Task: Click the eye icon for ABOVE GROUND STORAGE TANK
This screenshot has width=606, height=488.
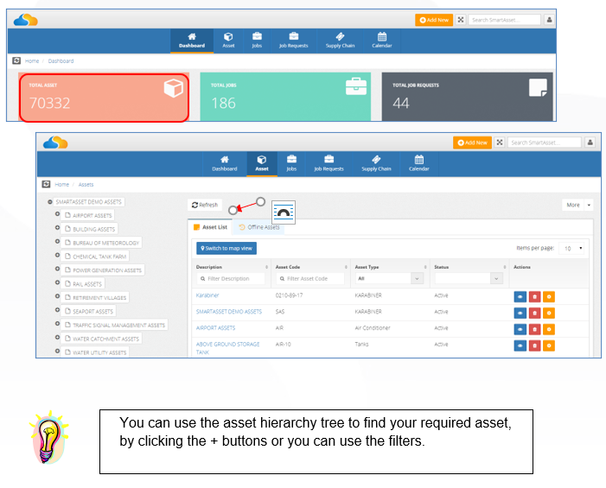Action: pyautogui.click(x=520, y=345)
